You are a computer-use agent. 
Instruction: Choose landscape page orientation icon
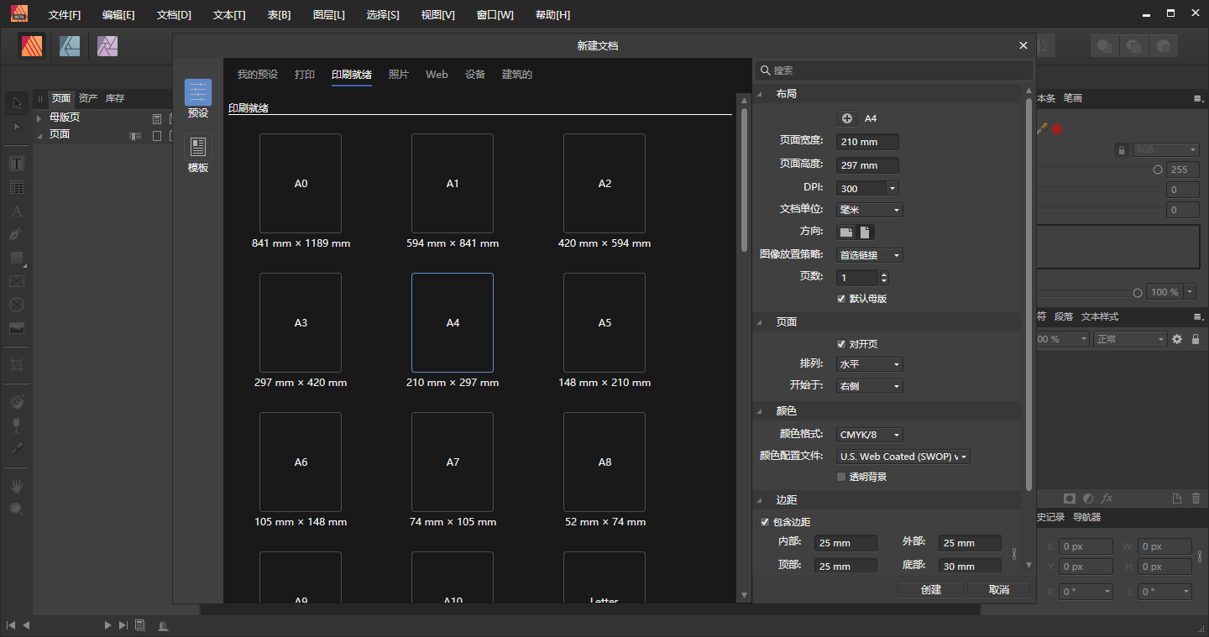pos(846,232)
